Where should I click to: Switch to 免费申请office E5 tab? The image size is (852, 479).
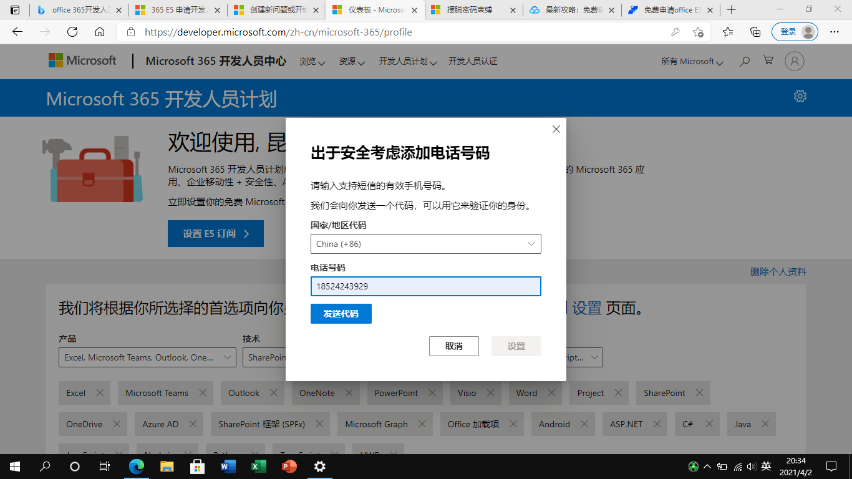(x=670, y=10)
